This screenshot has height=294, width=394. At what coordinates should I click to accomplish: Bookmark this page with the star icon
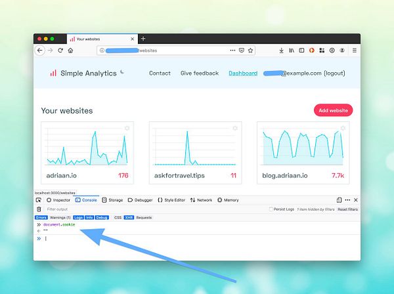pyautogui.click(x=250, y=51)
